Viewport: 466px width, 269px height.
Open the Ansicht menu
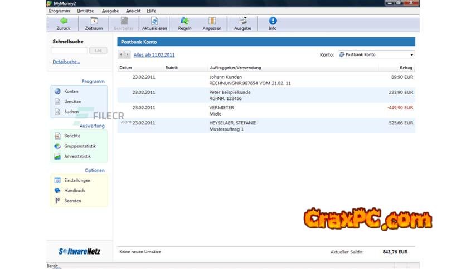(133, 11)
